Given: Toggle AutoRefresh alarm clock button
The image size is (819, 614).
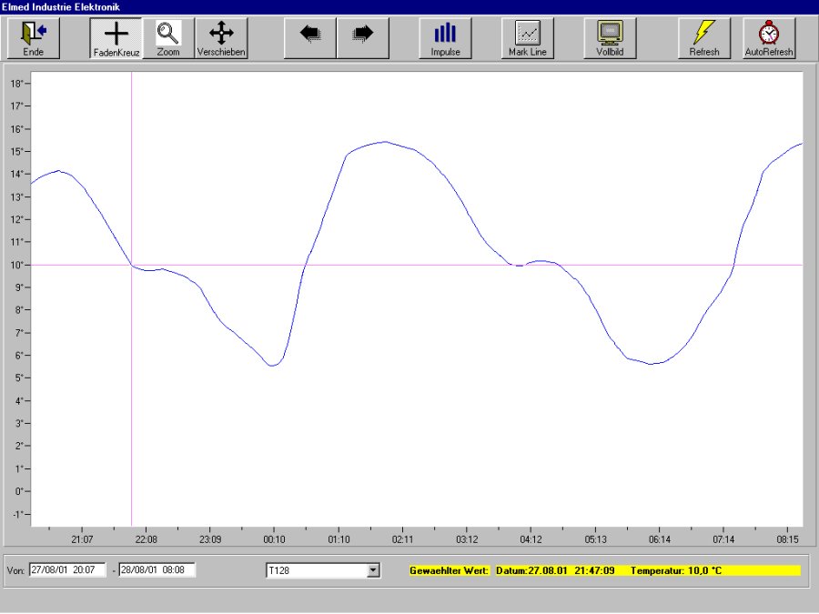Looking at the screenshot, I should click(769, 38).
